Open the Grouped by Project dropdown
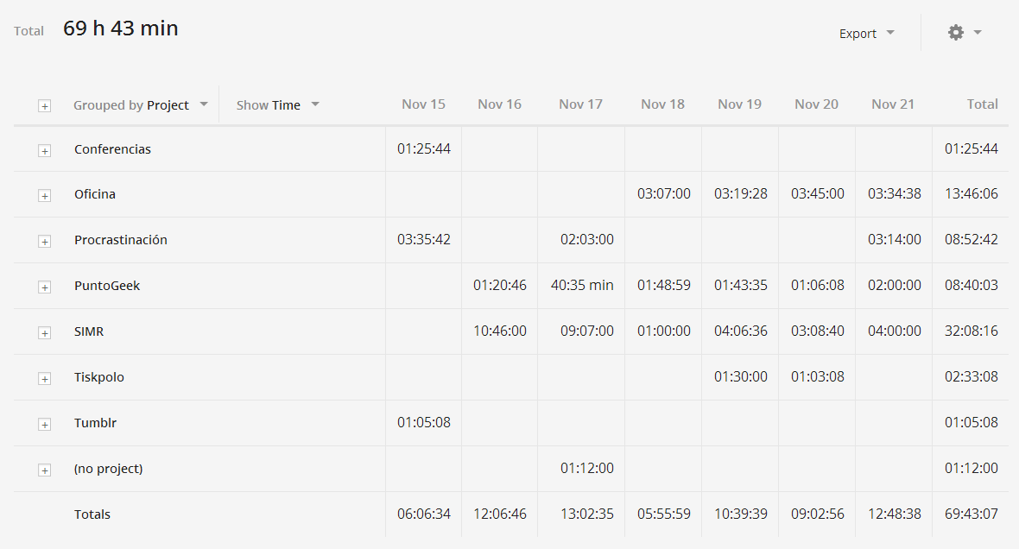Image resolution: width=1019 pixels, height=549 pixels. click(x=141, y=104)
